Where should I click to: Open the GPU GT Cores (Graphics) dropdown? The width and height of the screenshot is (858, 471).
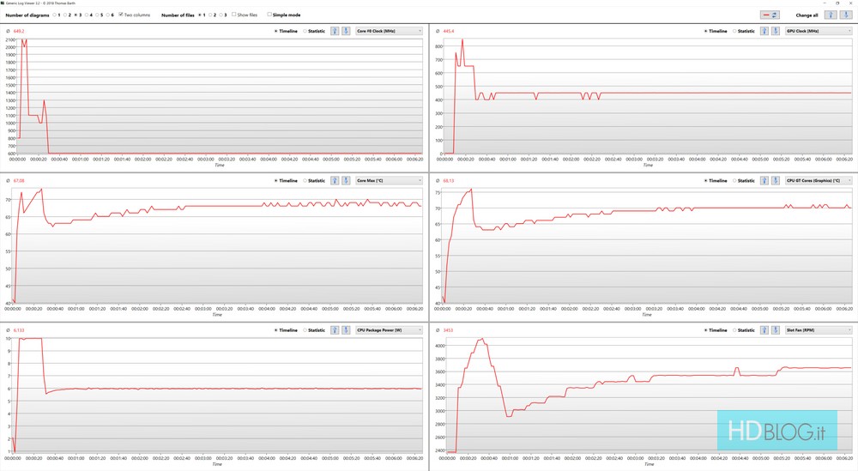coord(819,180)
